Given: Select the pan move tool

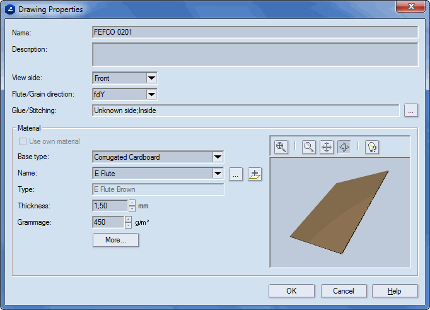Looking at the screenshot, I should pos(327,147).
